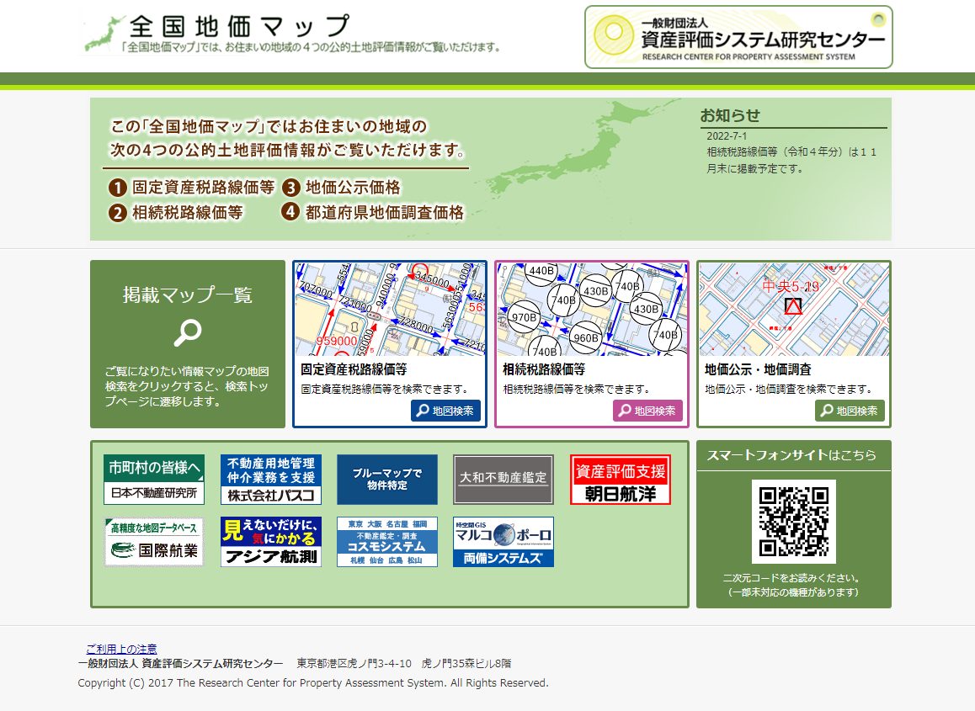Click the お知らせ heading
The width and height of the screenshot is (975, 711).
pos(731,115)
